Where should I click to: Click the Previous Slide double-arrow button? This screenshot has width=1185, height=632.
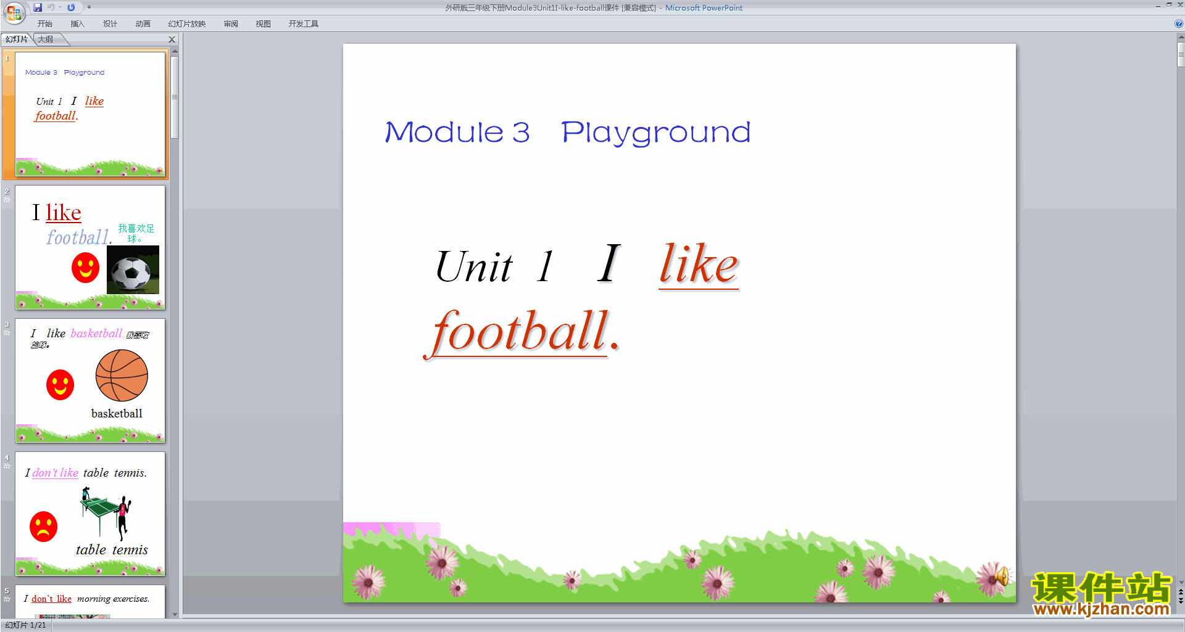(x=1181, y=592)
